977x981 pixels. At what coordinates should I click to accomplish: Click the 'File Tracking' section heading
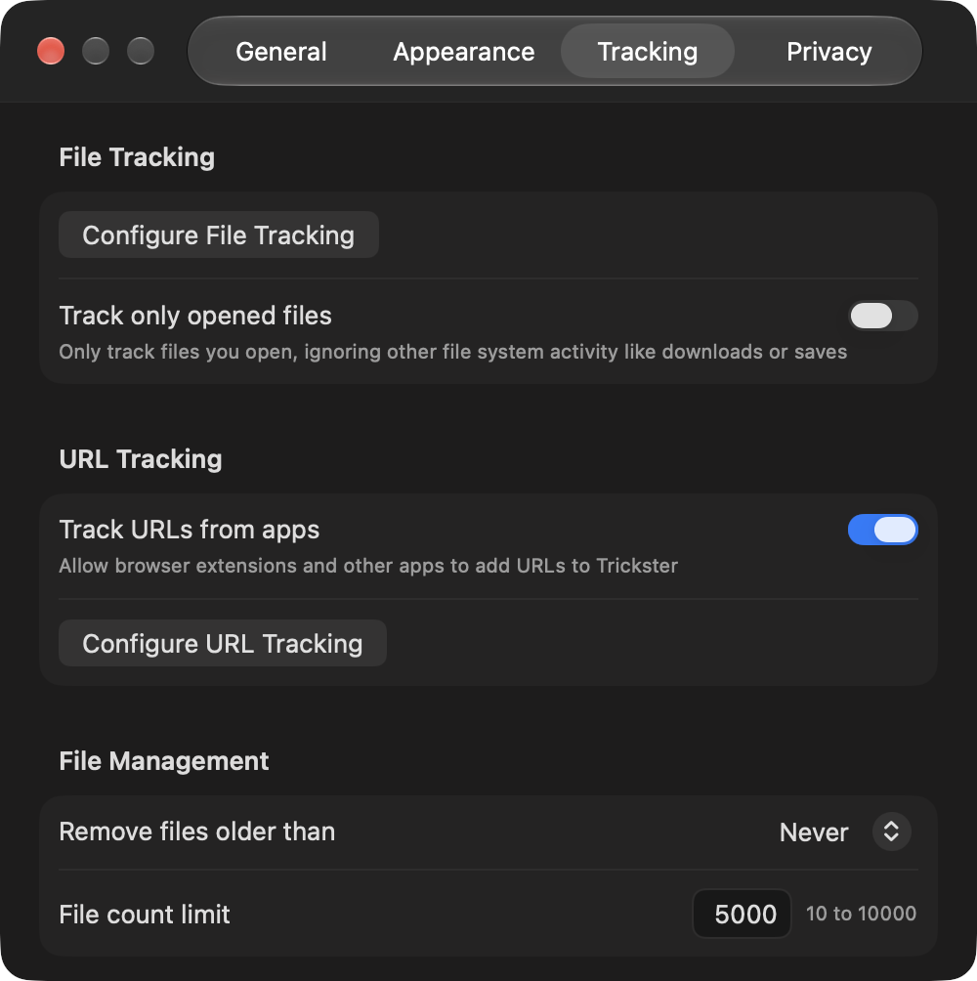pos(137,157)
